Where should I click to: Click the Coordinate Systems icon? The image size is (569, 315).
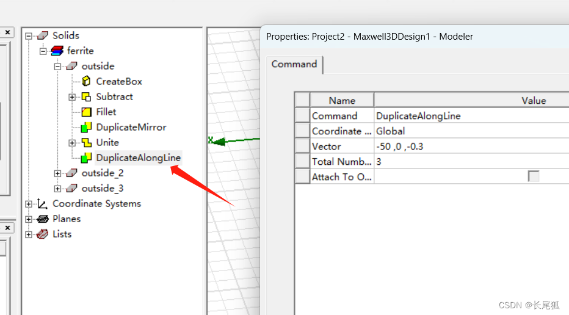[x=42, y=203]
